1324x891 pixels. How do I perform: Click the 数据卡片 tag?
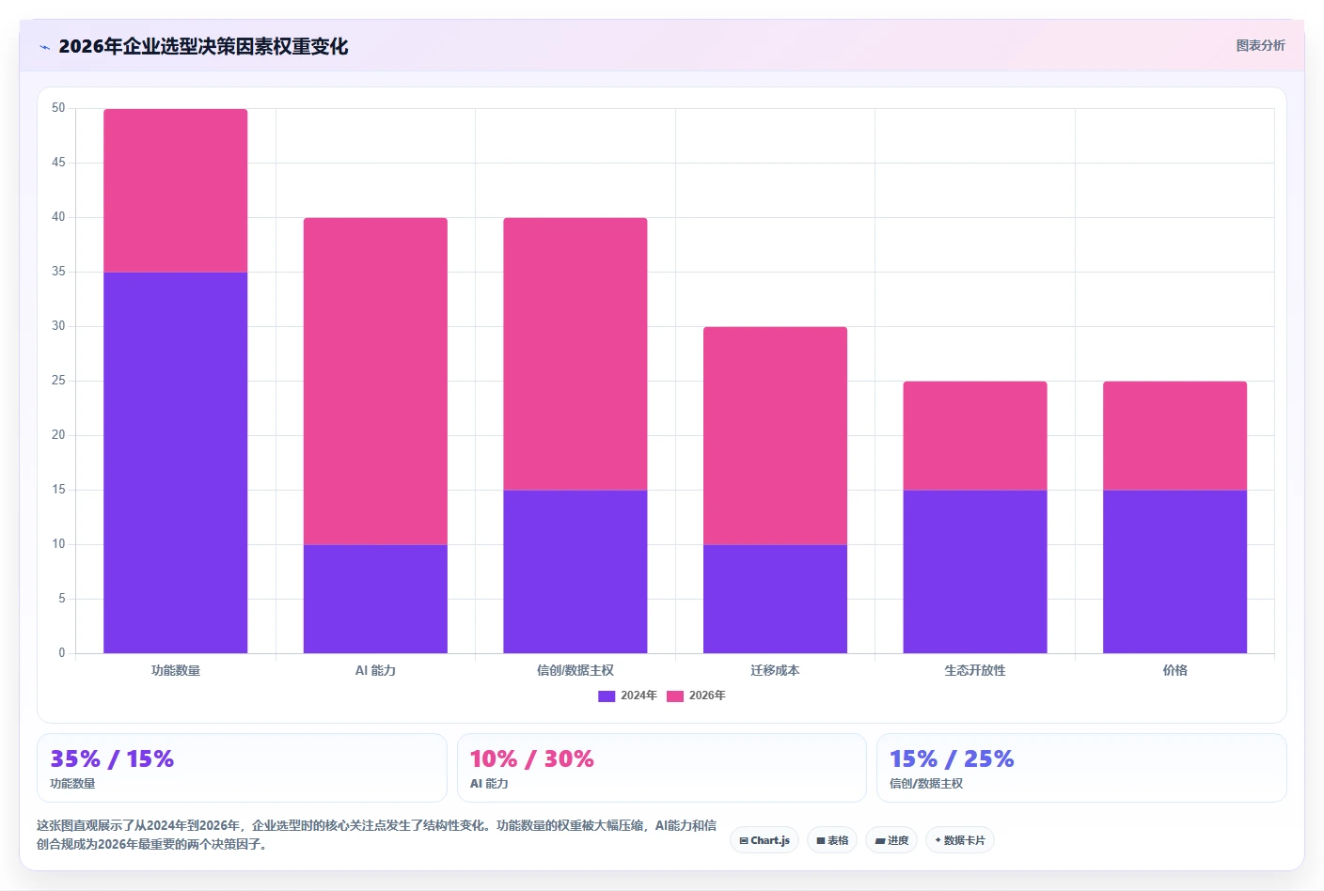pyautogui.click(x=960, y=840)
